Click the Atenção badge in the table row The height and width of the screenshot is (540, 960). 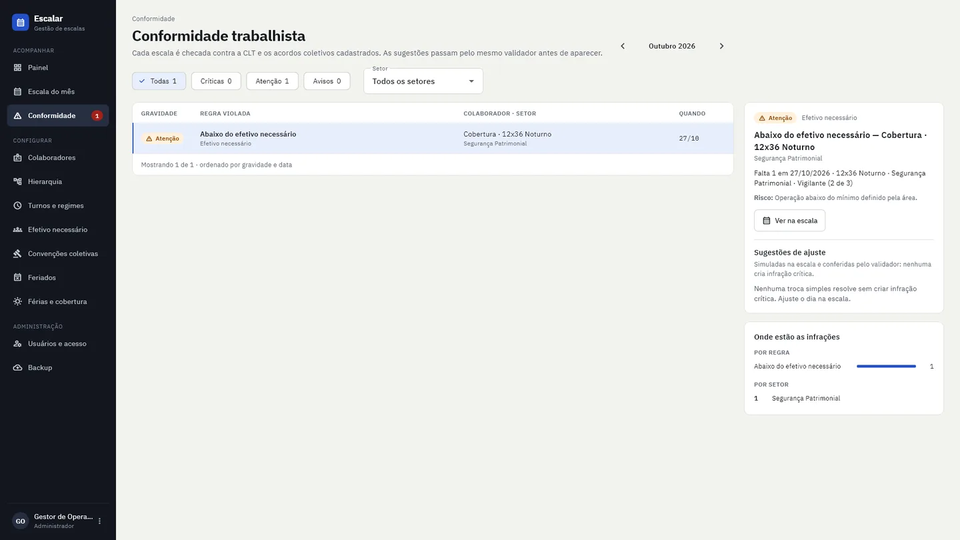click(162, 139)
